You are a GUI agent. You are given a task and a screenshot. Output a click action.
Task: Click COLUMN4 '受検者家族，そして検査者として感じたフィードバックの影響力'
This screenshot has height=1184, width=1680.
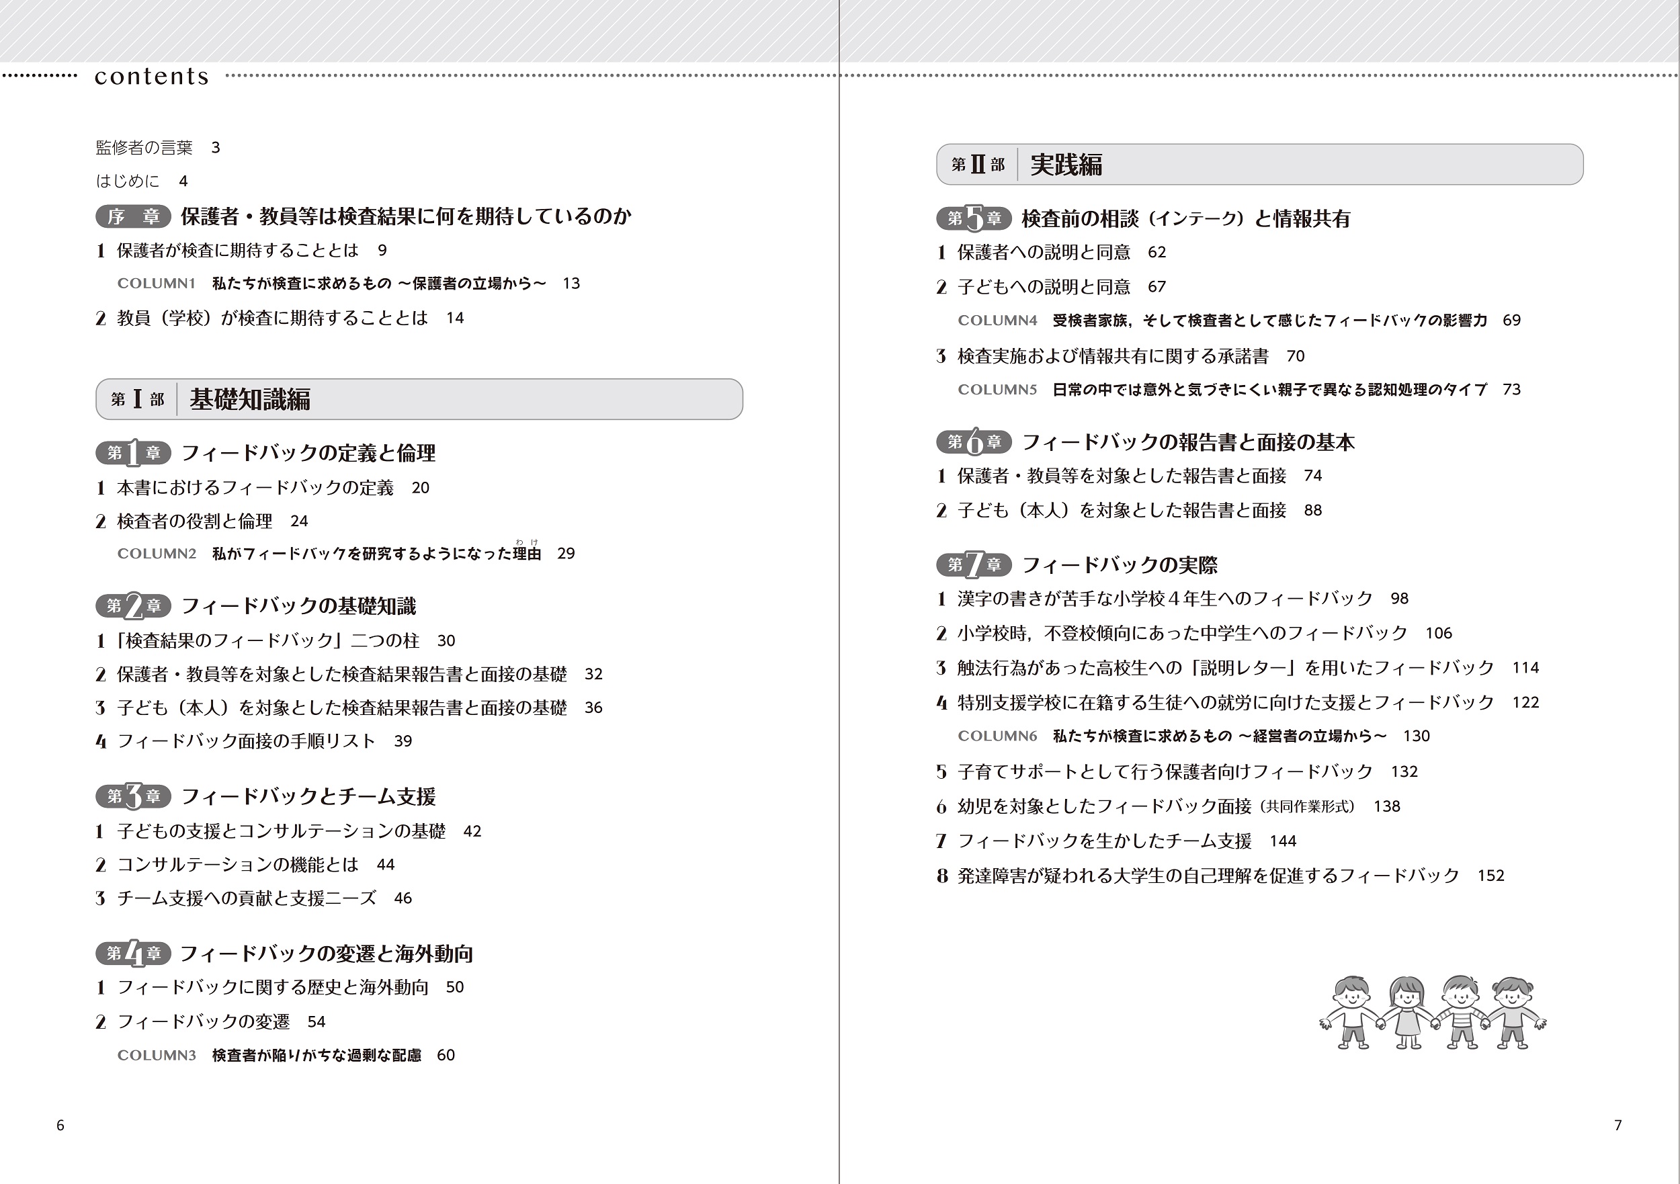(1240, 321)
